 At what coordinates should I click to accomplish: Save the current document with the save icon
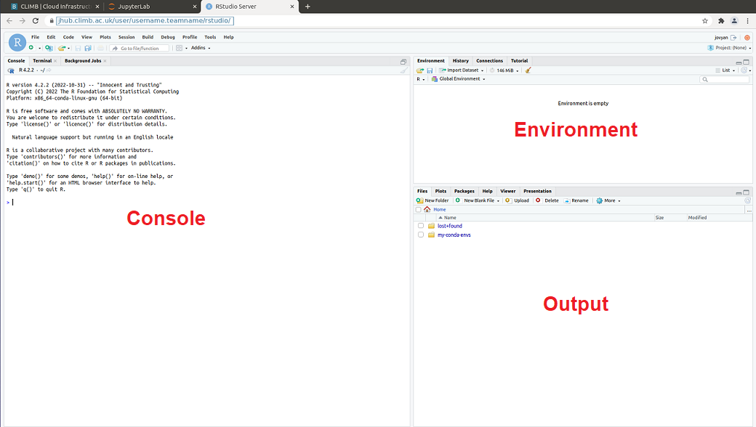click(78, 47)
